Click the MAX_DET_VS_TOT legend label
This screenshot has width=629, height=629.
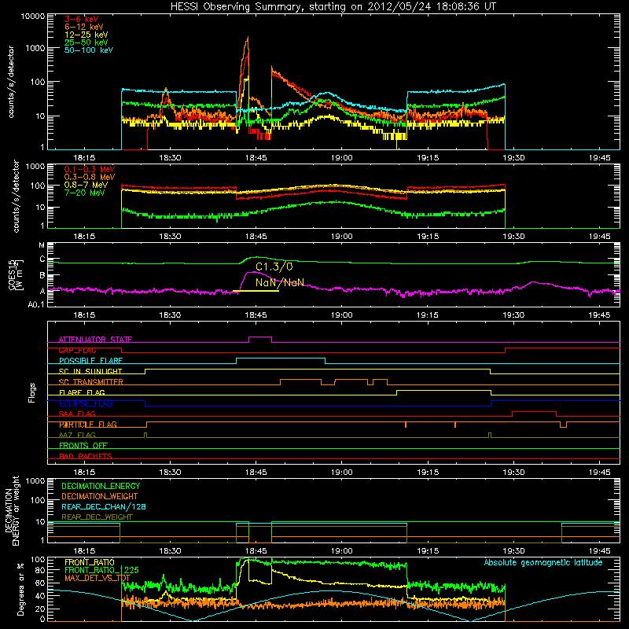point(97,578)
